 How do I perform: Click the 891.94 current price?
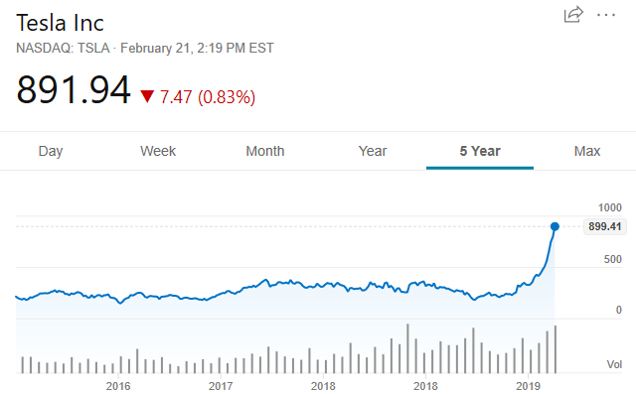point(74,90)
